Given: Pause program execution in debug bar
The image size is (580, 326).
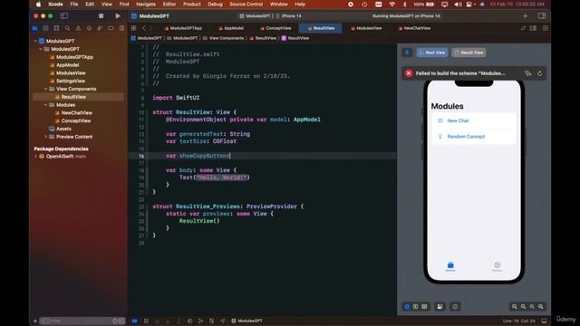Looking at the screenshot, I should (146, 321).
